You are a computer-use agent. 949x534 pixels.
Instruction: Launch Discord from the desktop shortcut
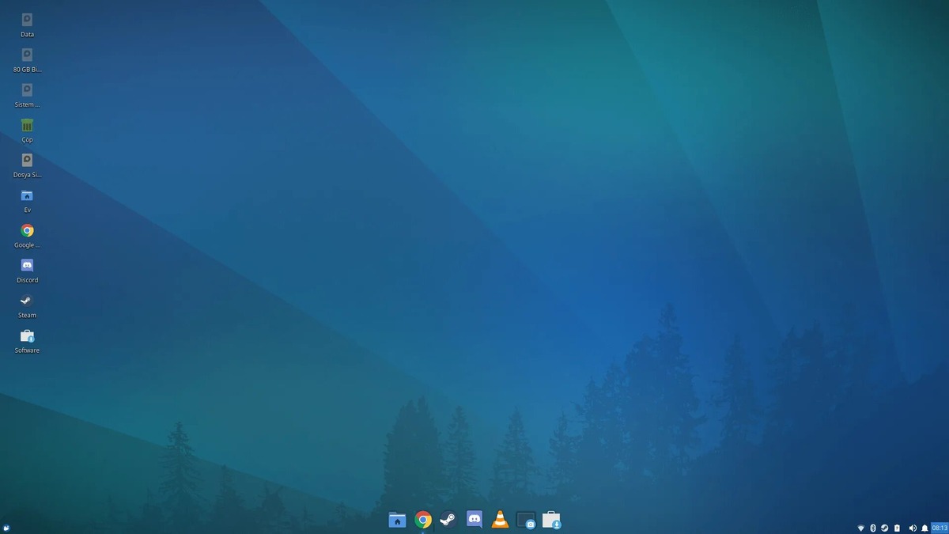click(26, 266)
